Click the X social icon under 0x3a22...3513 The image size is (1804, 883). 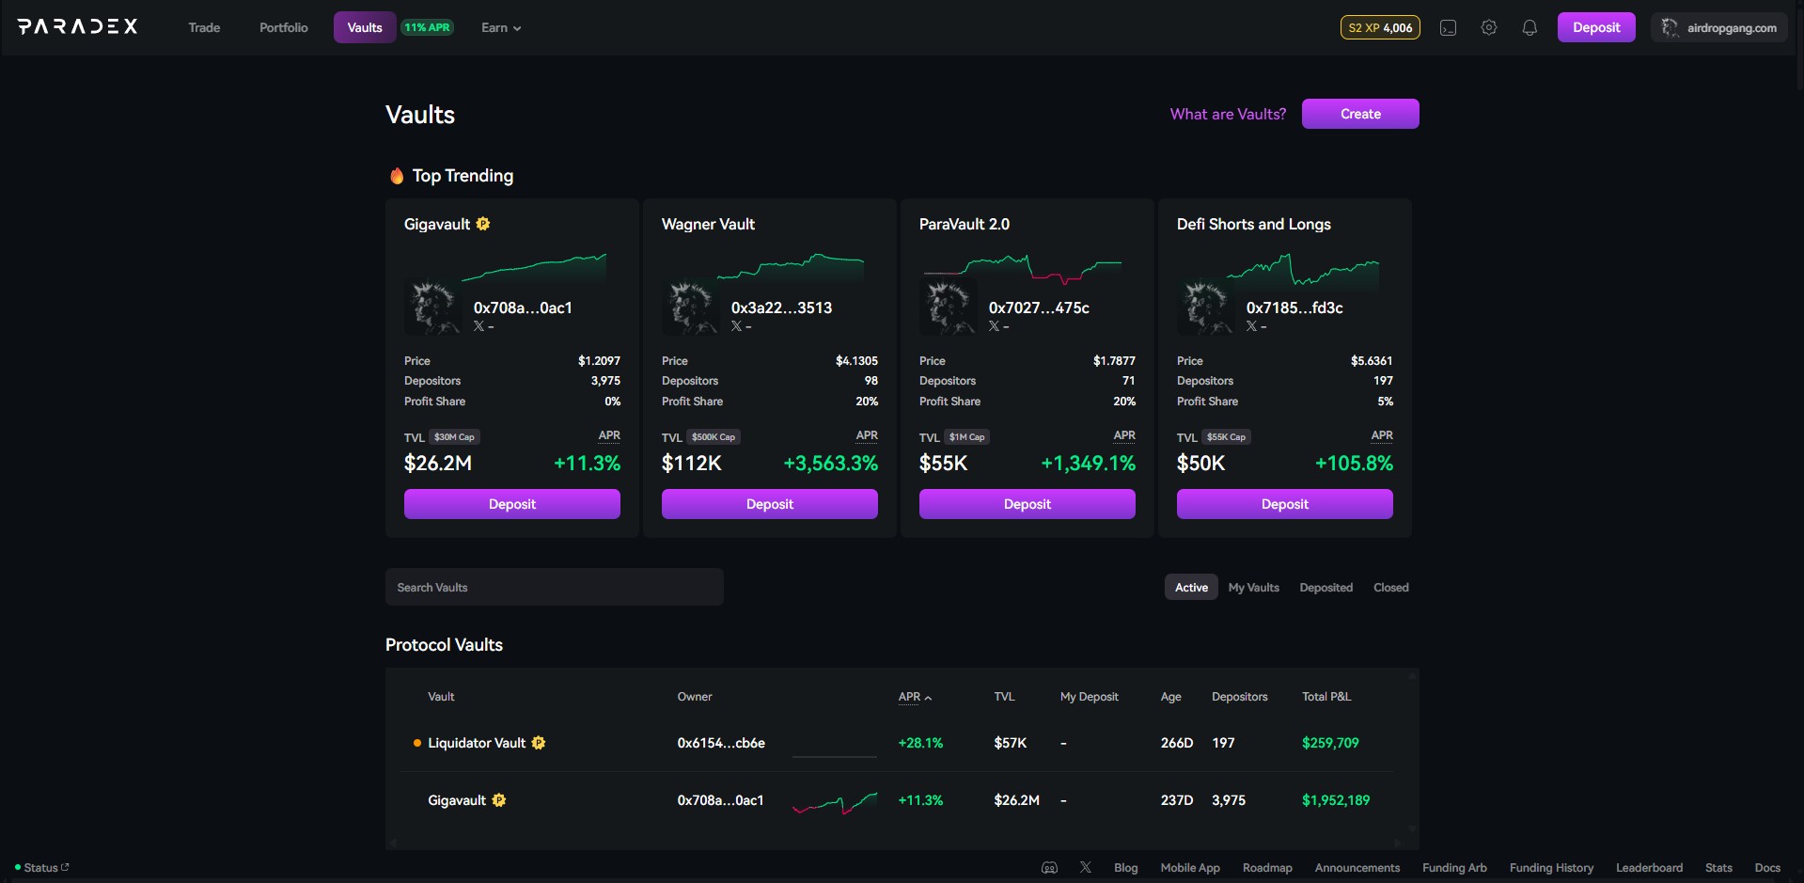tap(737, 326)
